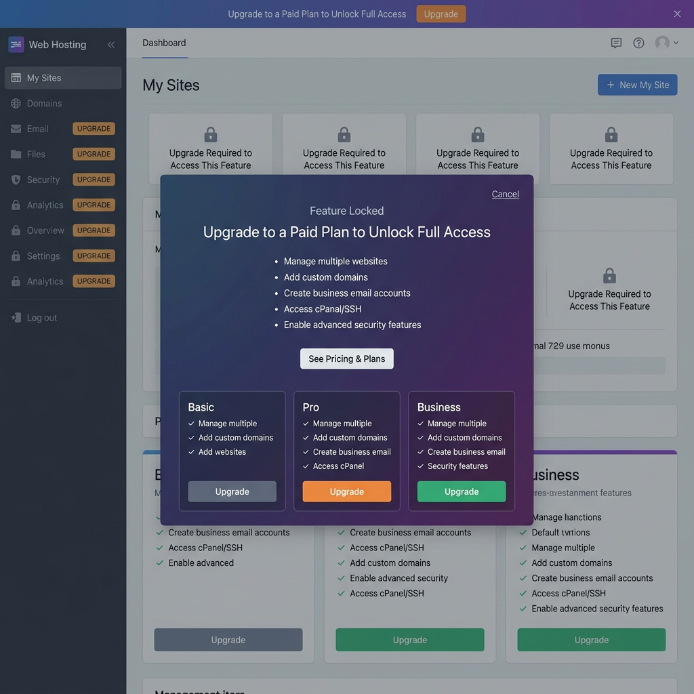Click the Files folder icon
The width and height of the screenshot is (694, 694).
(16, 154)
